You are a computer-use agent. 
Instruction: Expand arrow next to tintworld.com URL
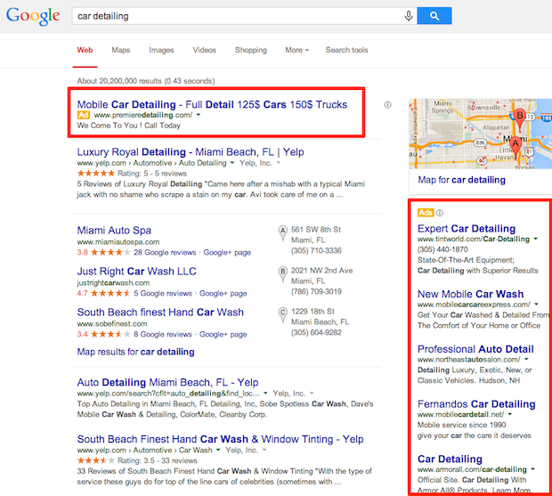(x=535, y=239)
